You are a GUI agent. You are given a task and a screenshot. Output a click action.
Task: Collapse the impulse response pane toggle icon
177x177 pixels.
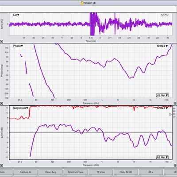1,42
